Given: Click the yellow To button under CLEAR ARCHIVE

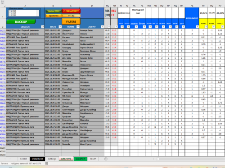Looking at the screenshot, I should point(71,16).
